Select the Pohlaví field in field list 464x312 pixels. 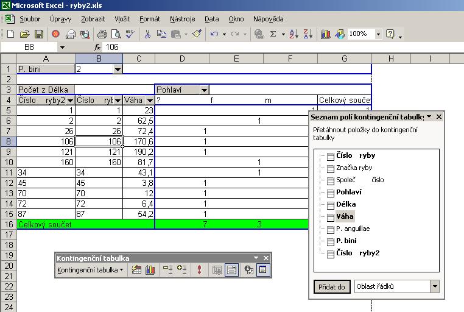(348, 192)
